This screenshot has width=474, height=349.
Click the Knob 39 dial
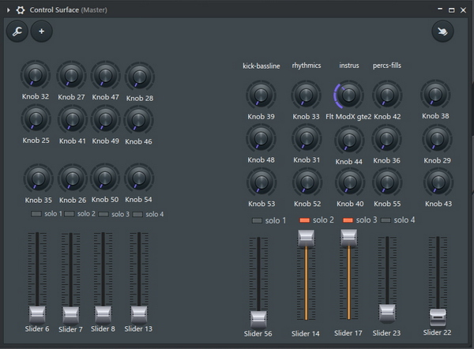[261, 95]
